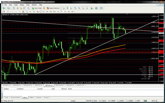Expand the Periods dropdown arrow
Screen dimensions: 165x103
click(x=98, y=8)
